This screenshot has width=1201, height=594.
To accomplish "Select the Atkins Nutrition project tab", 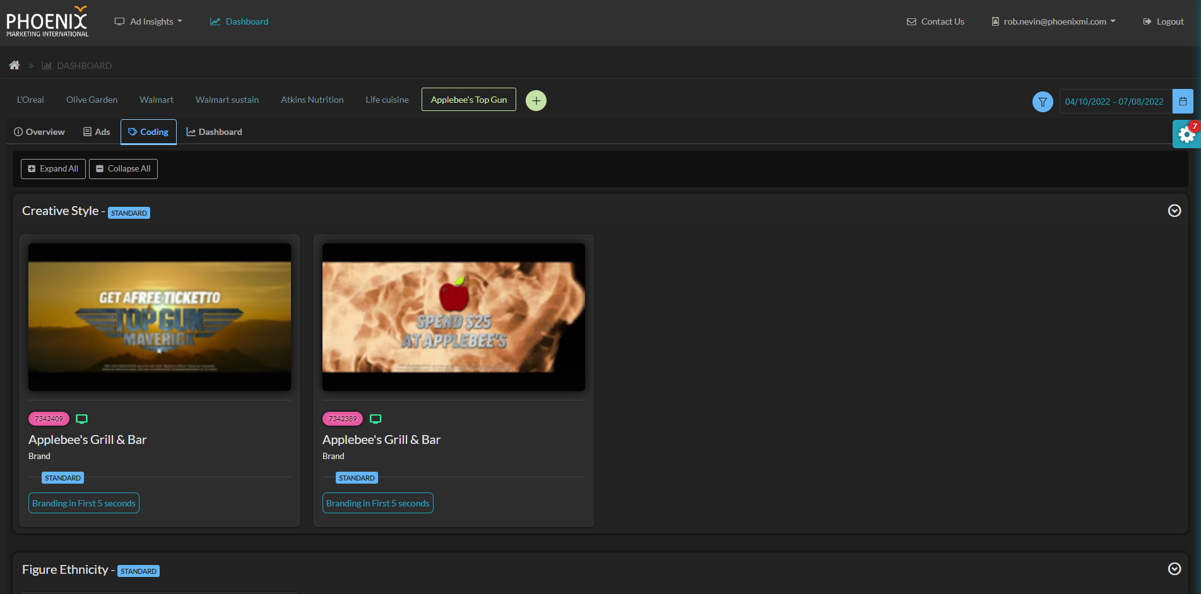I will pos(312,100).
